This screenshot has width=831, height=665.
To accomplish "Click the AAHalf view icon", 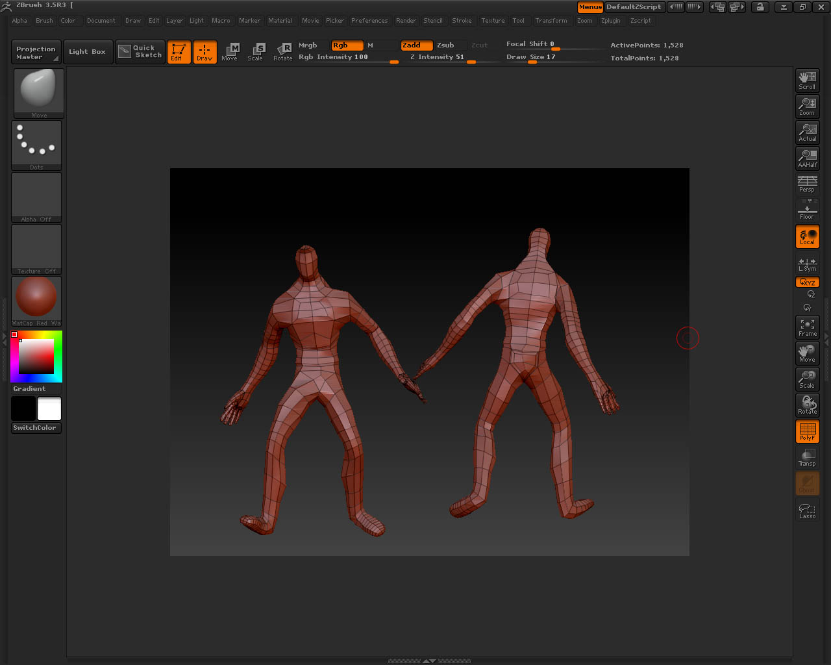I will [x=807, y=158].
